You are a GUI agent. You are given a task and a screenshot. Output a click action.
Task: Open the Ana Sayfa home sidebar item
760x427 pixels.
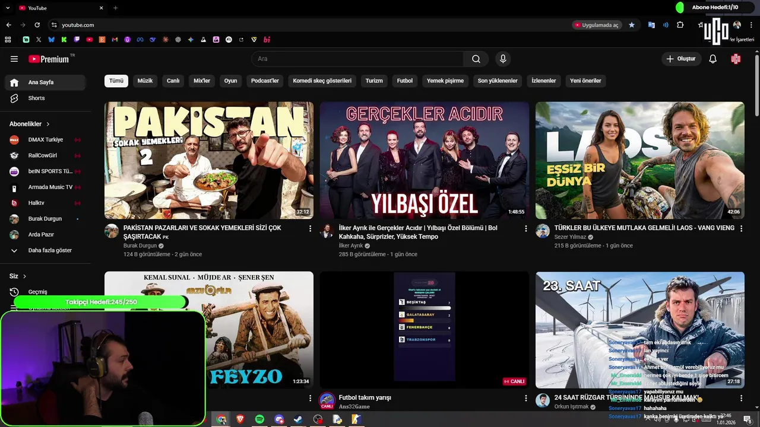45,82
